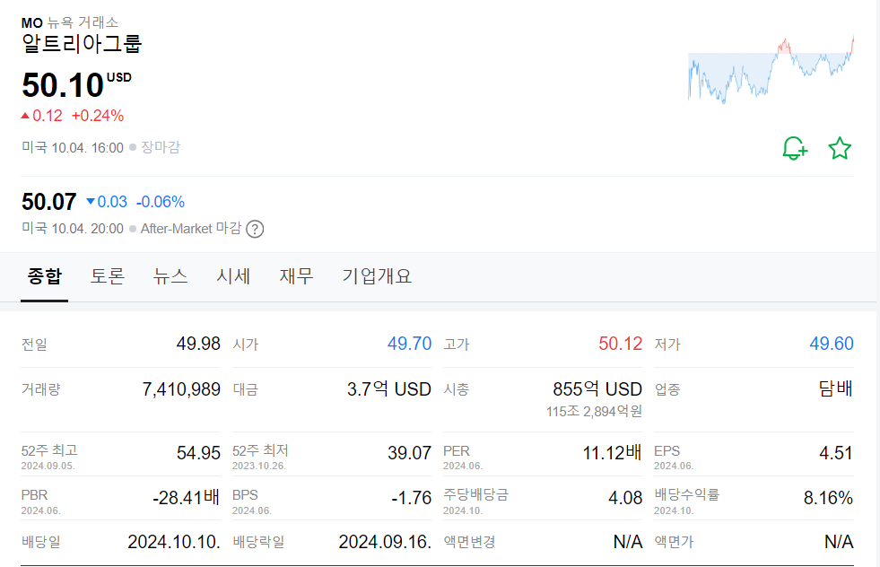Open the 재무 tab
This screenshot has width=880, height=567.
click(296, 276)
